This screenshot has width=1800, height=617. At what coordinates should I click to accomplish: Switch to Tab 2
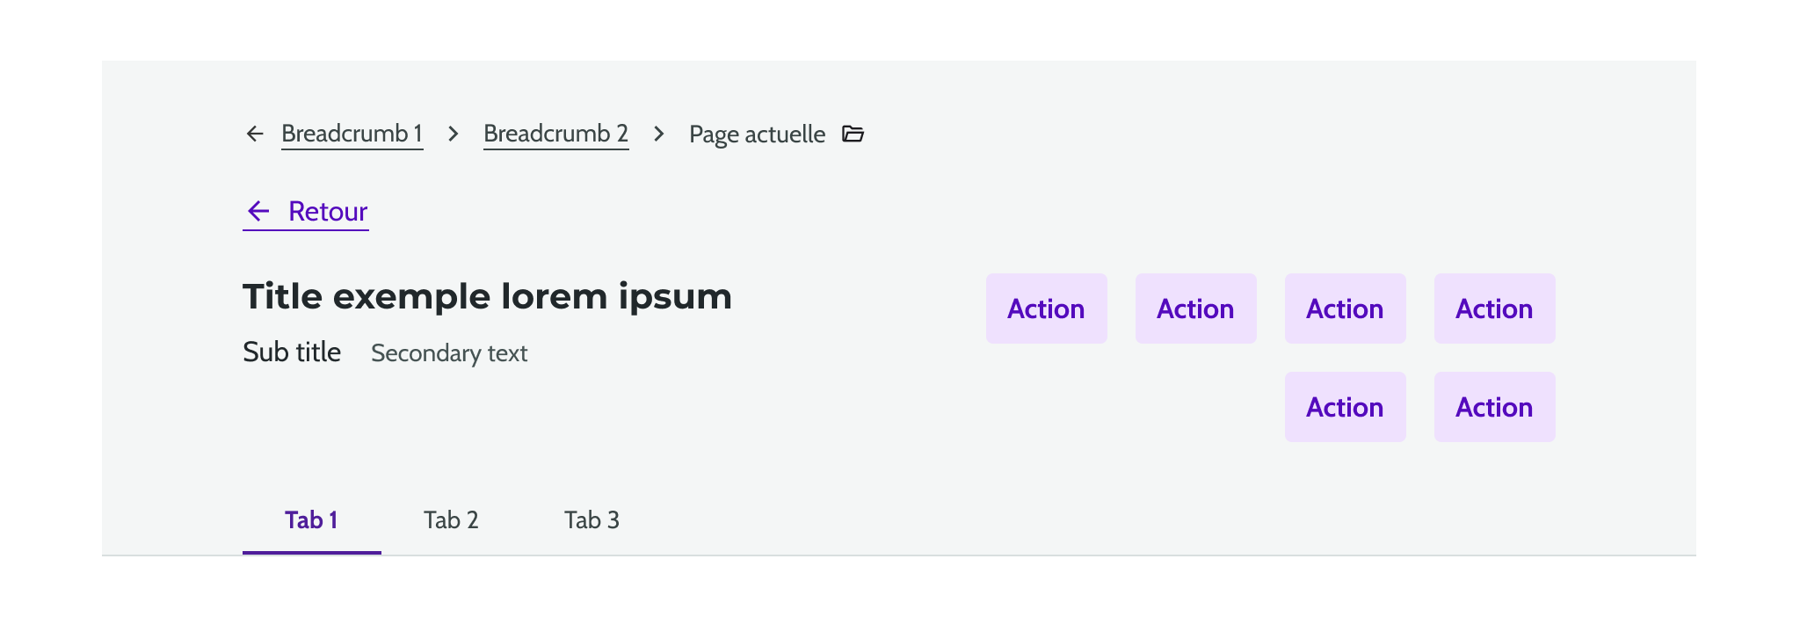tap(451, 519)
